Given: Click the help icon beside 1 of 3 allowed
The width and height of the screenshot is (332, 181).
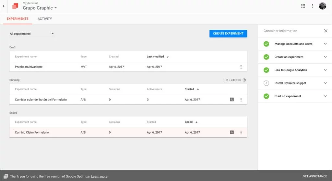Looking at the screenshot, I should click(x=244, y=80).
